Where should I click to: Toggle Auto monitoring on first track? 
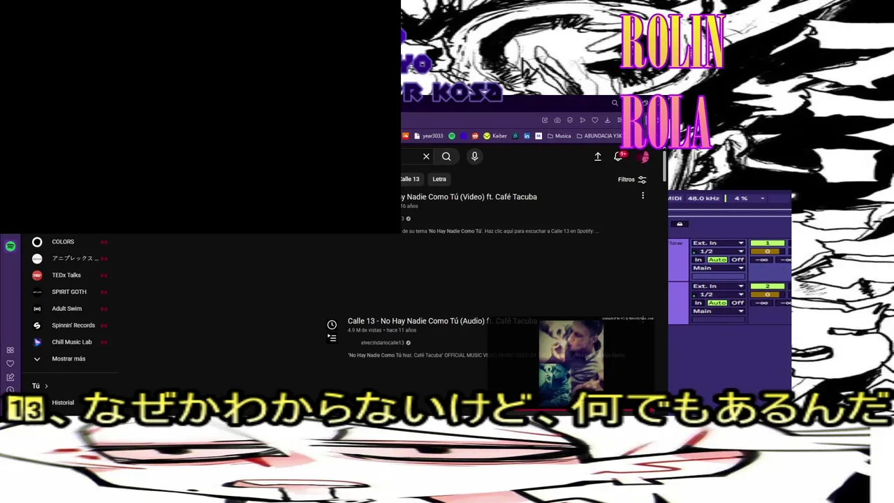[x=717, y=260]
